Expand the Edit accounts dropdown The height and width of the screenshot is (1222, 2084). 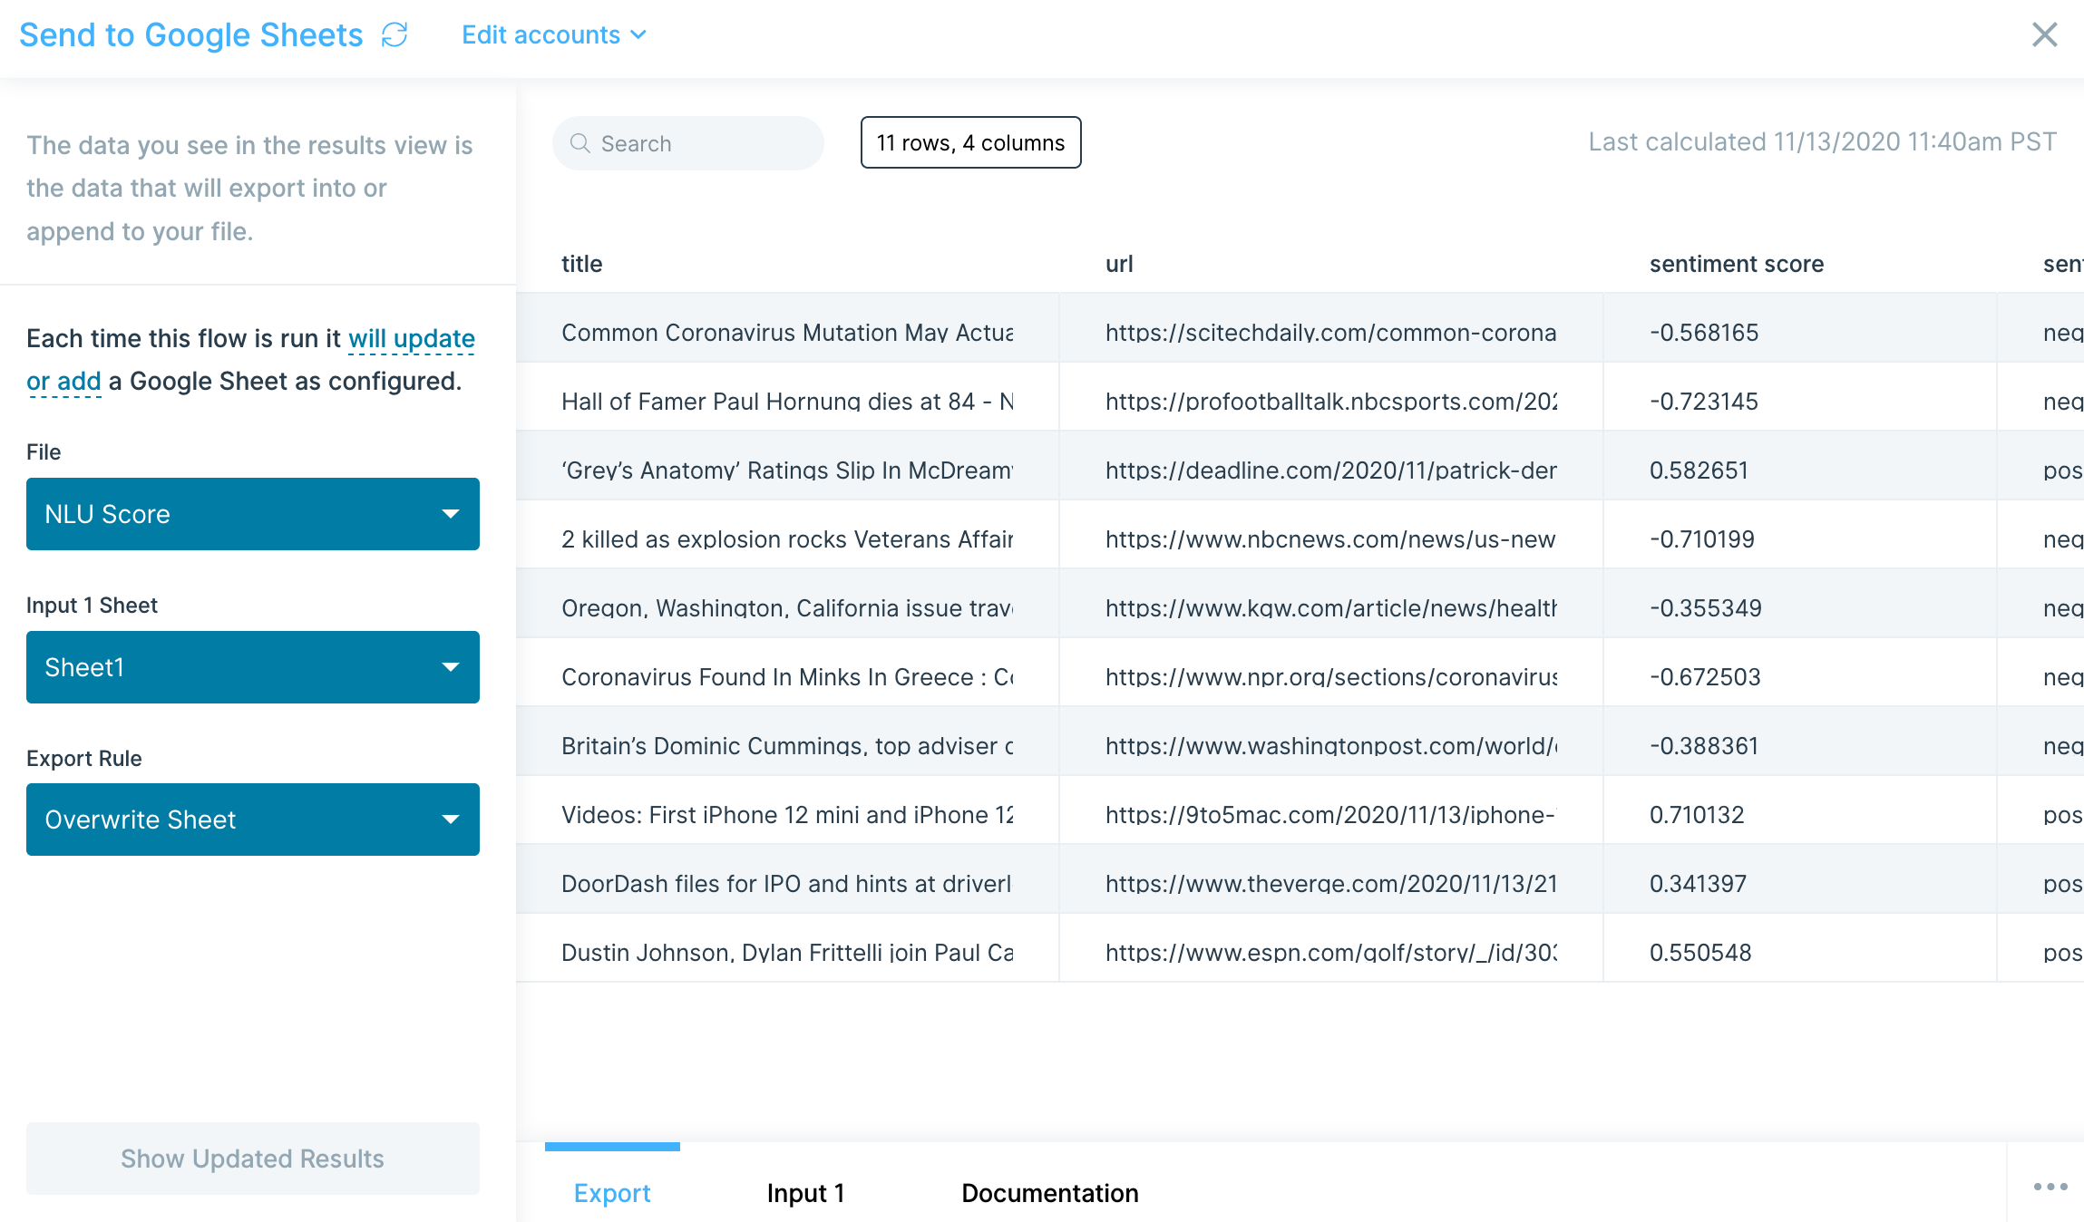coord(553,35)
